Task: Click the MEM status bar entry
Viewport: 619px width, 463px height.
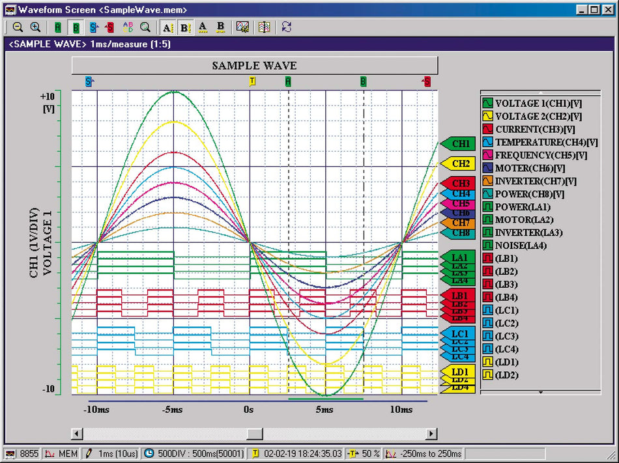Action: click(61, 454)
